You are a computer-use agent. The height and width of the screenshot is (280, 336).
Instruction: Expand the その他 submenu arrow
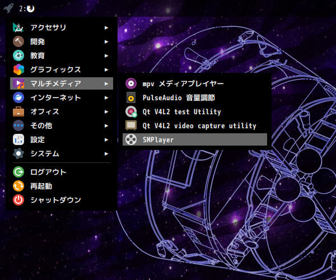(x=106, y=126)
